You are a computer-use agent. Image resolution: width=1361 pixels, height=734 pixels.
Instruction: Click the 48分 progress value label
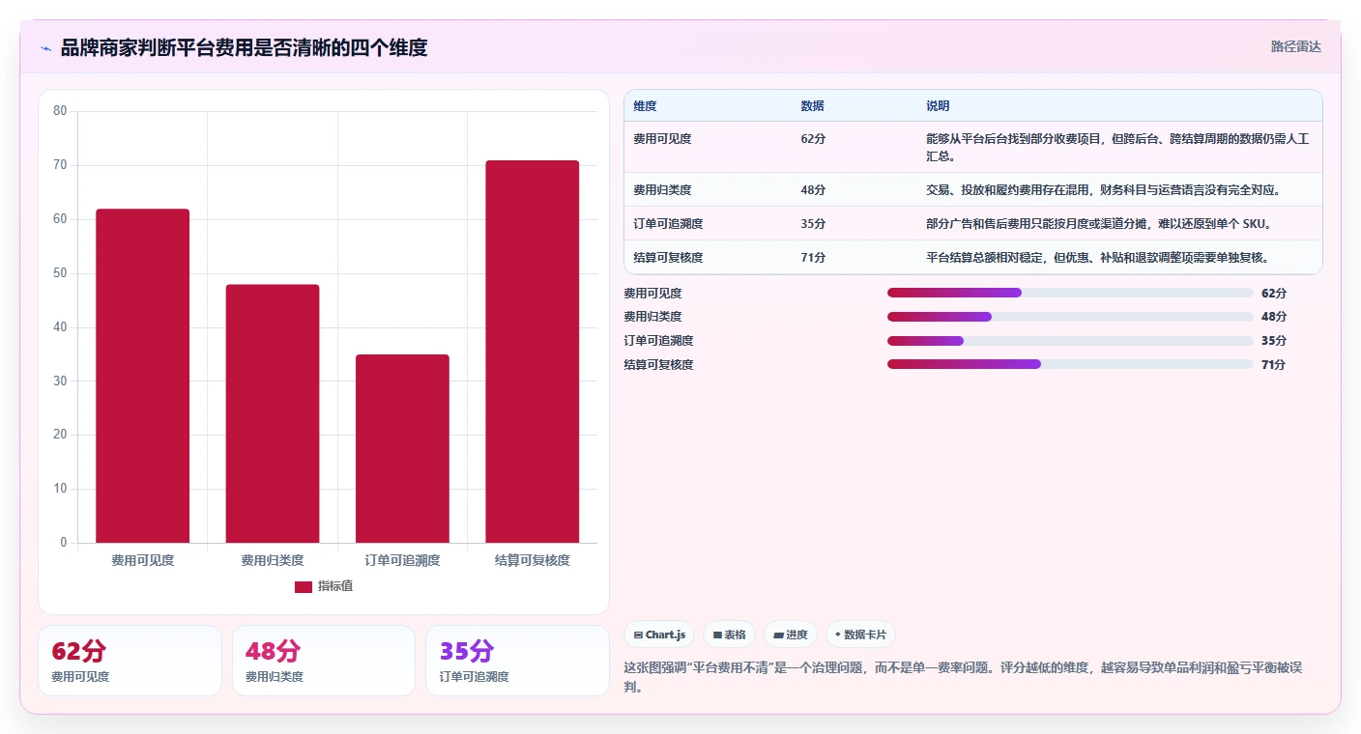pos(1274,317)
